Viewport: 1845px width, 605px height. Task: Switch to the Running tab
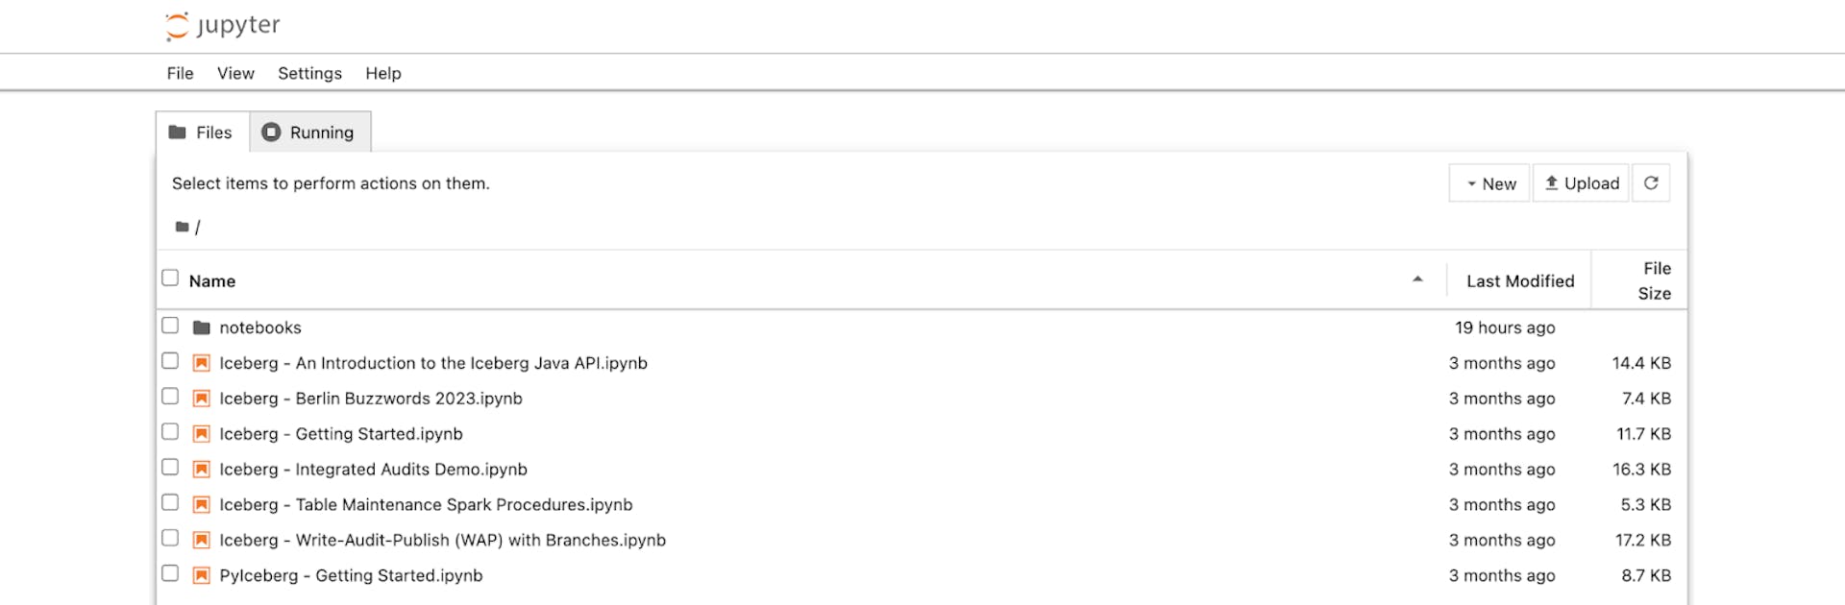pos(309,132)
